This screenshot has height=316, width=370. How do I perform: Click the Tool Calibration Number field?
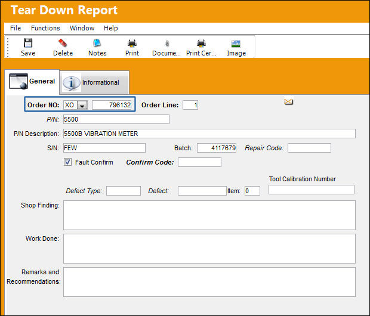pyautogui.click(x=312, y=190)
